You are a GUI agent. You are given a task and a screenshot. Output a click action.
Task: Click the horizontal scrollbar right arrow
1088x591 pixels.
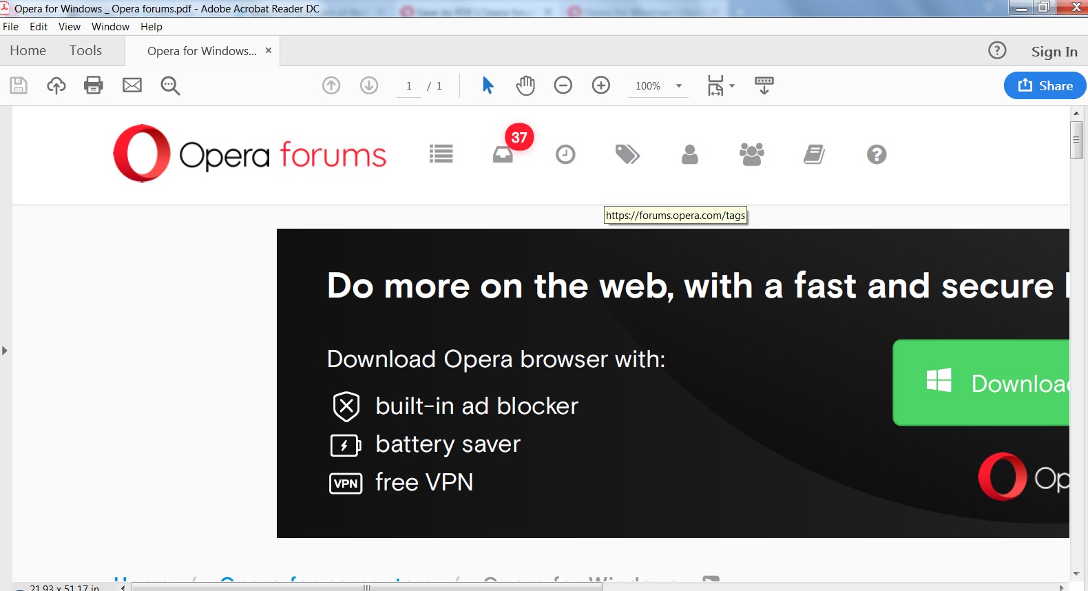[1061, 587]
